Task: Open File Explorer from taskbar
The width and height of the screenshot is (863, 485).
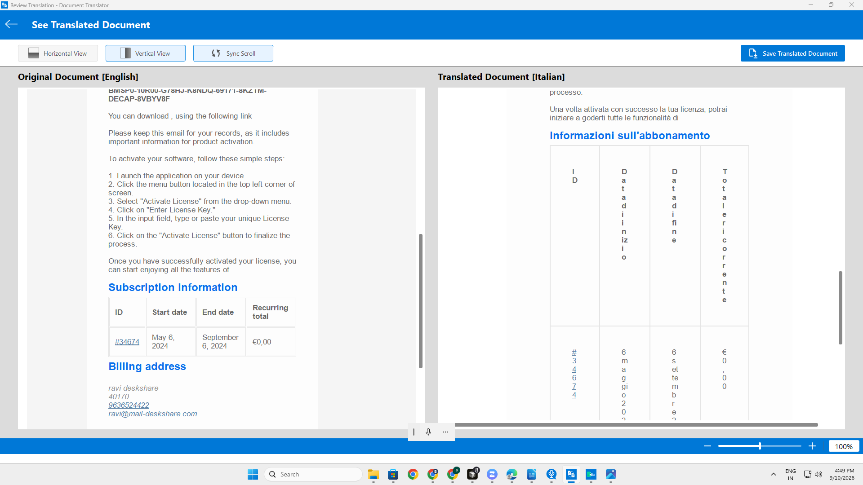Action: click(x=374, y=474)
